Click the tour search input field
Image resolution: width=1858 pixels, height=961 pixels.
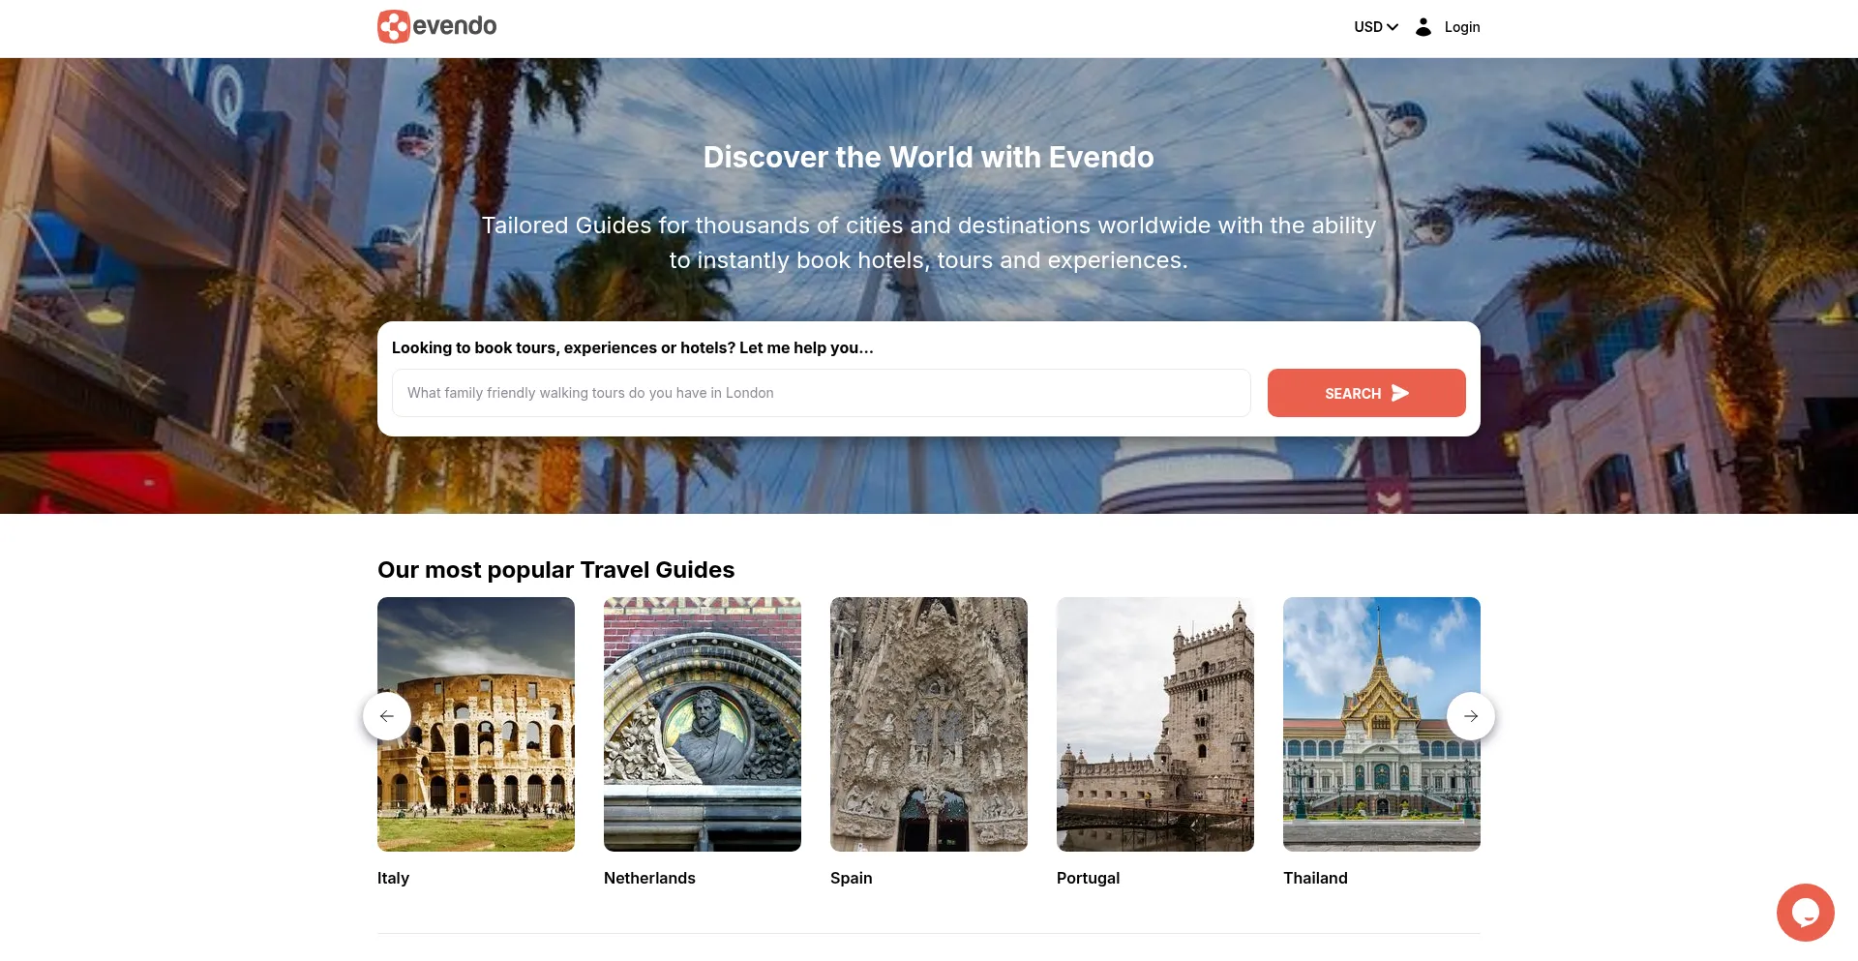821,393
